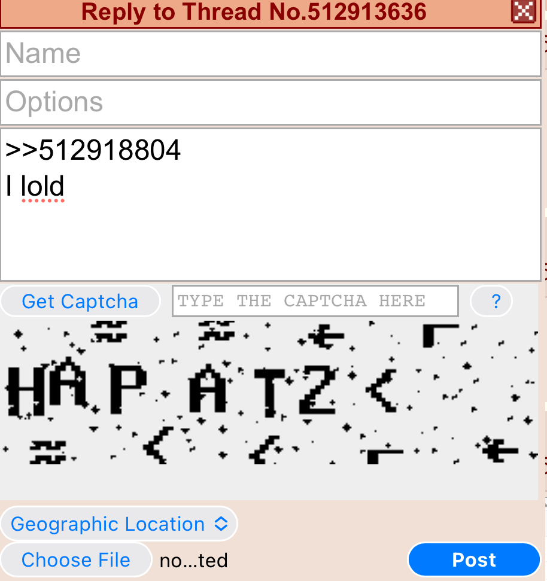Open the Geographic Location dropdown

(119, 524)
